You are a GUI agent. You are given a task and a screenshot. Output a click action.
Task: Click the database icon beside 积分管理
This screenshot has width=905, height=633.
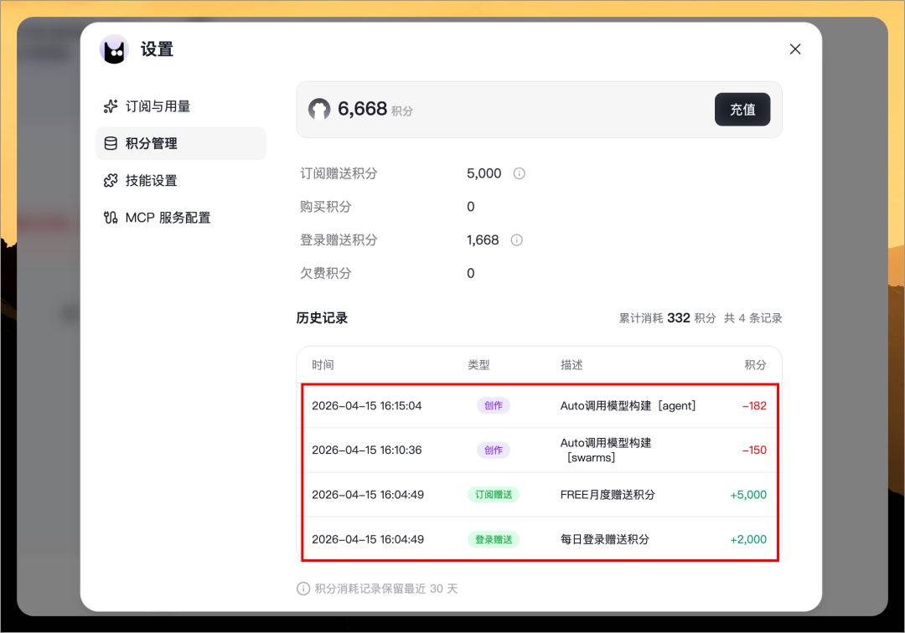point(110,143)
